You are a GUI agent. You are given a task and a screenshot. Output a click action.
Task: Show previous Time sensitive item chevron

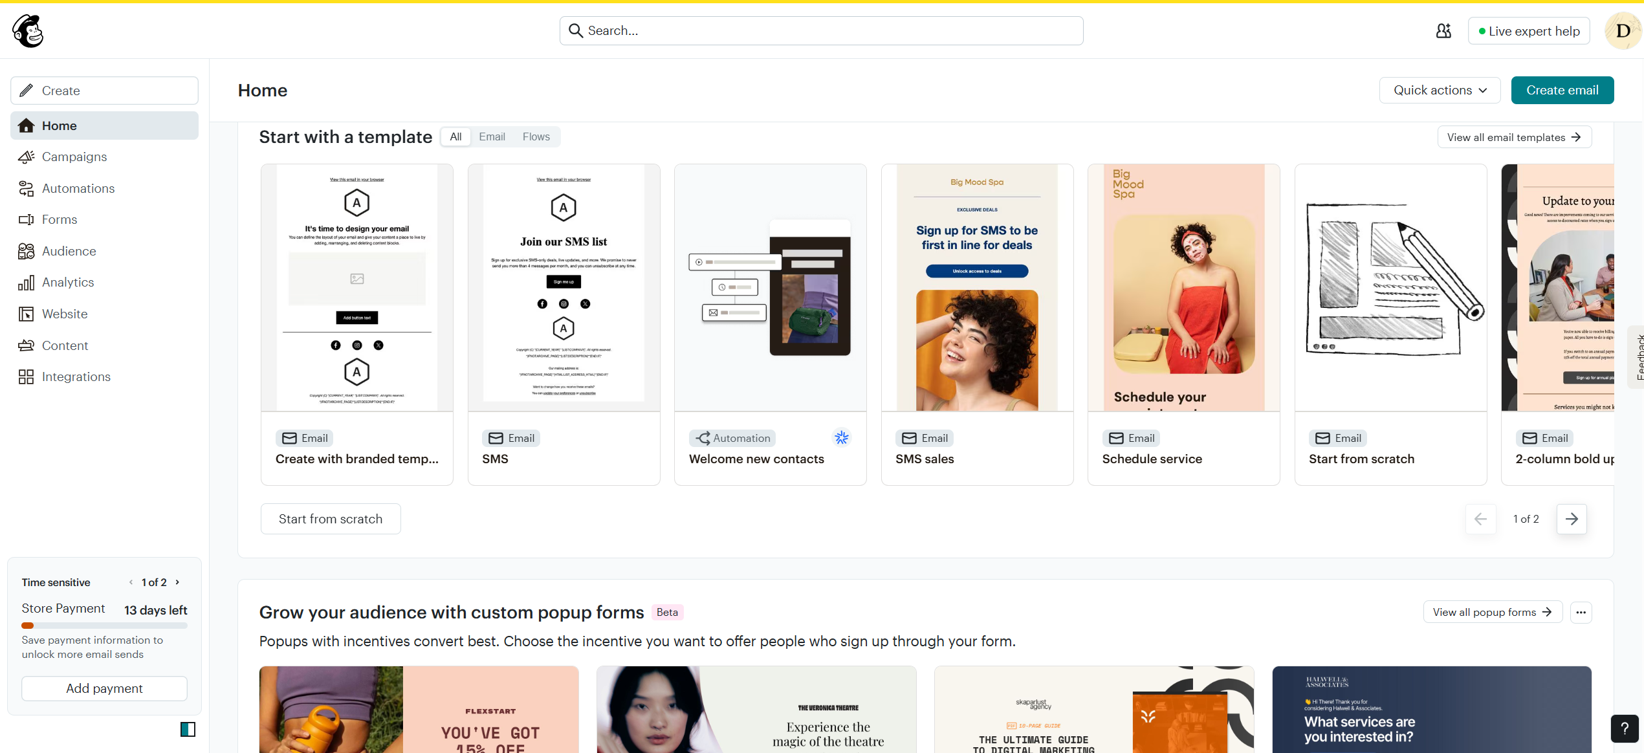pyautogui.click(x=131, y=582)
